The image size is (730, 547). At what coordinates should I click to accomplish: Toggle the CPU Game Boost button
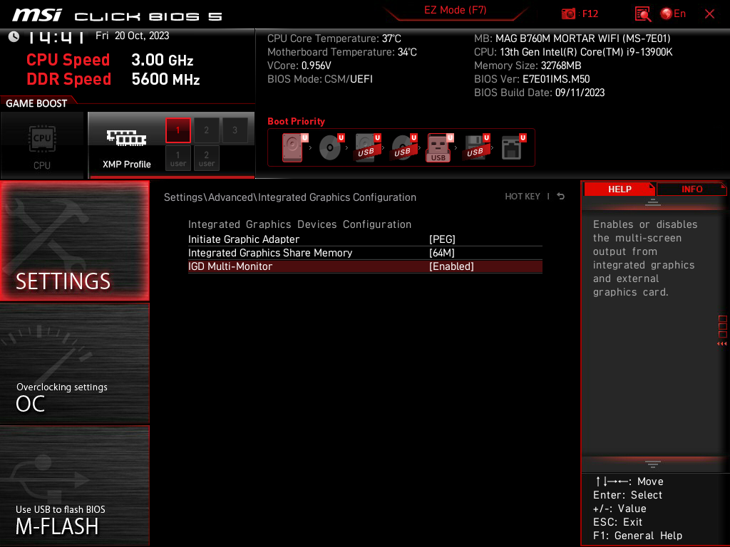tap(42, 145)
